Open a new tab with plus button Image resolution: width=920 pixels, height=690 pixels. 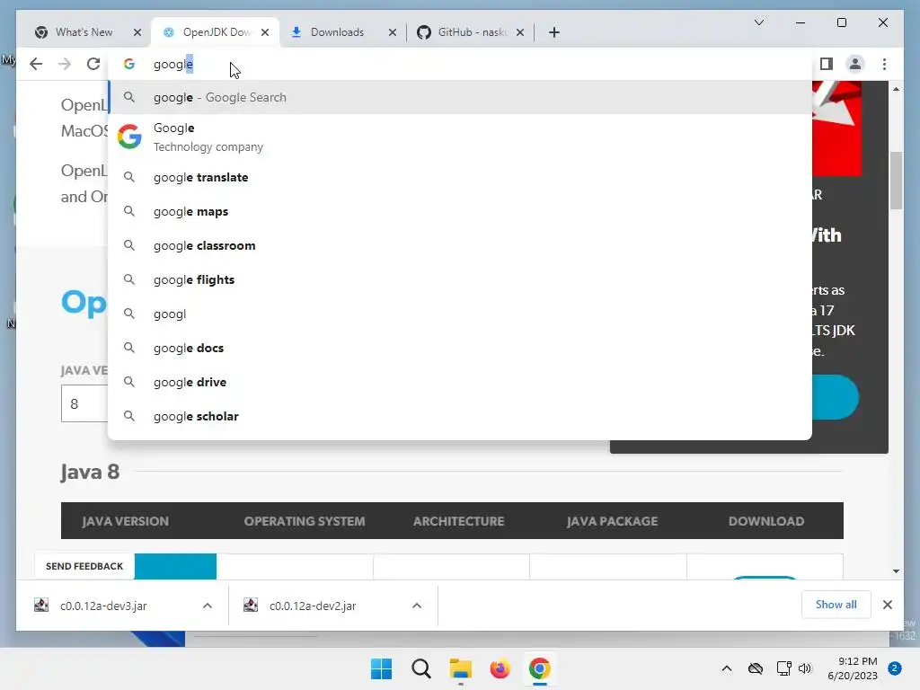coord(553,32)
